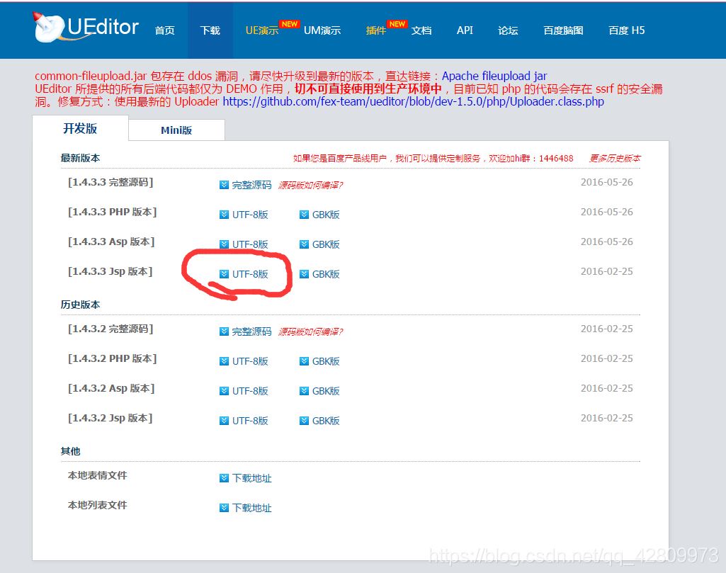Click download icon for 1.4.3.3 PHP GBK版
Screen dimensions: 726x573
click(304, 215)
